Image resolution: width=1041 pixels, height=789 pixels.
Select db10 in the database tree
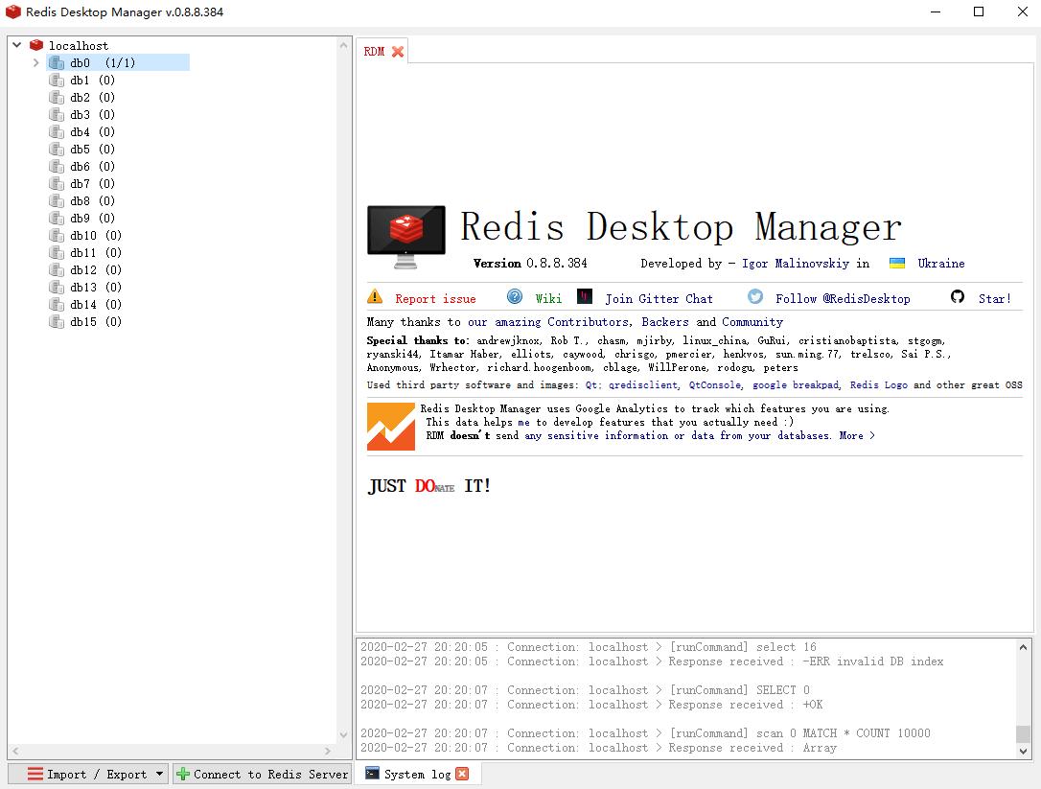click(x=83, y=236)
